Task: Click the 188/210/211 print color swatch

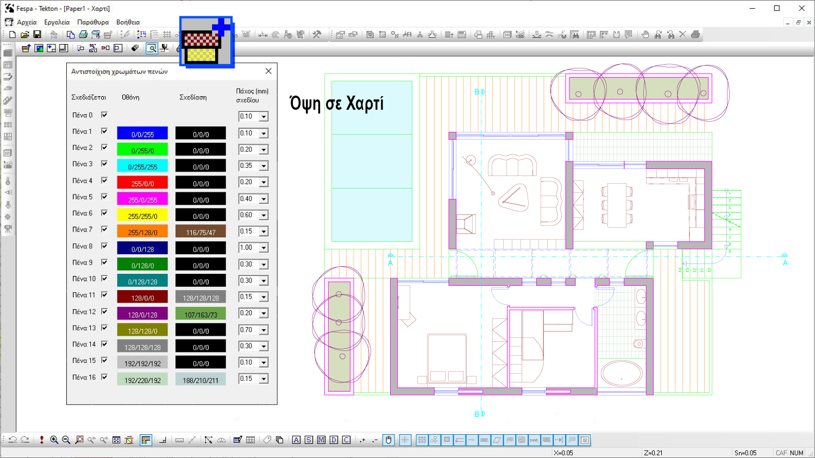Action: point(200,380)
